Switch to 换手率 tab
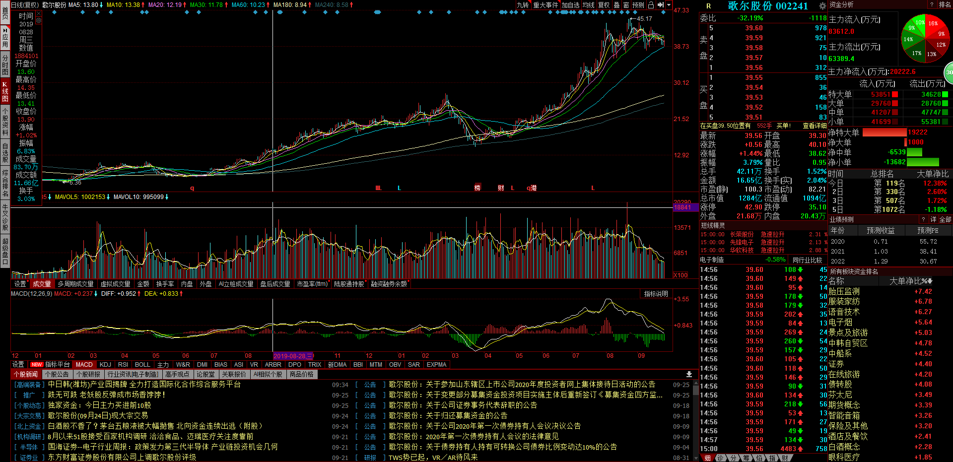 point(165,284)
